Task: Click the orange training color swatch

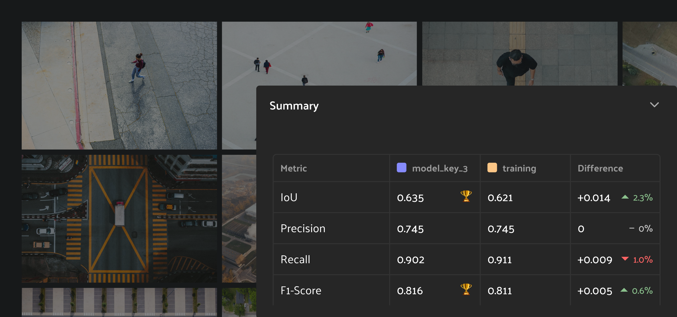Action: tap(492, 168)
